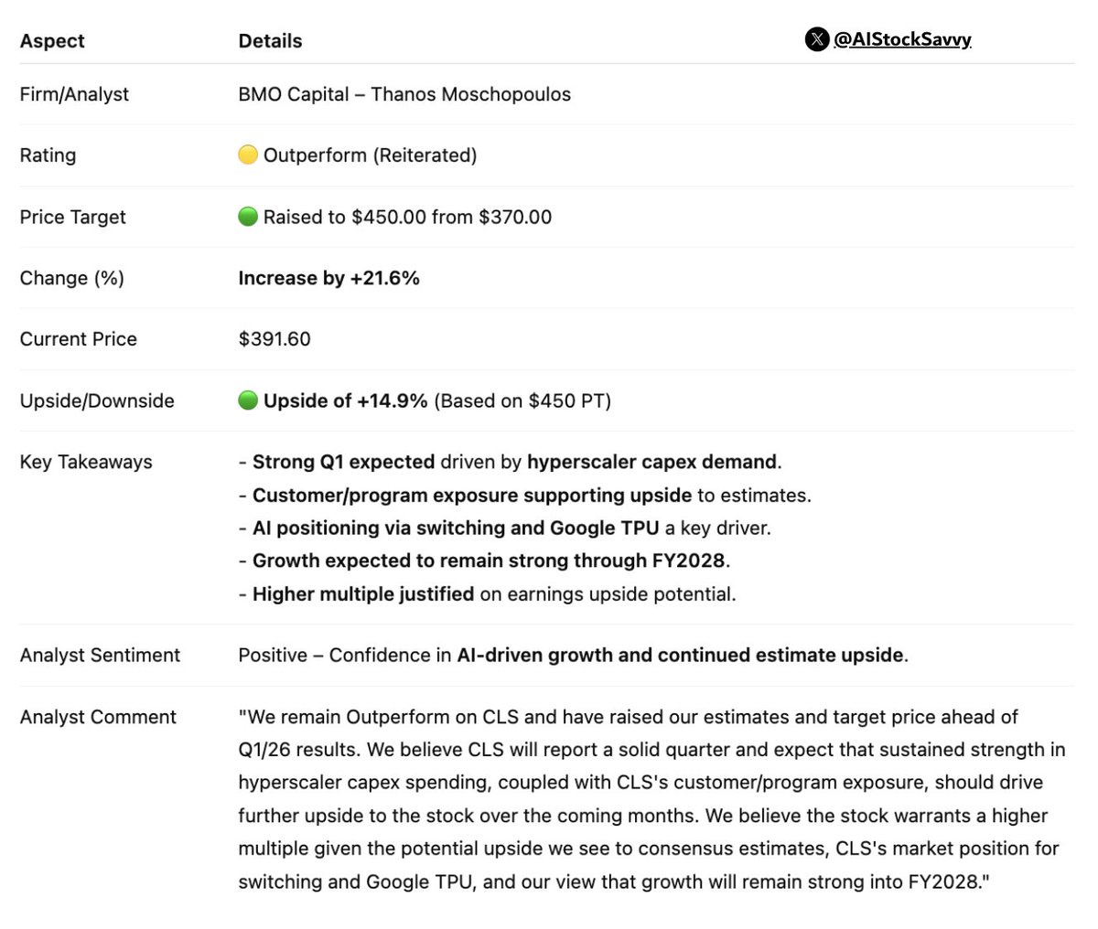
Task: Select the Aspect column header
Action: [x=52, y=40]
